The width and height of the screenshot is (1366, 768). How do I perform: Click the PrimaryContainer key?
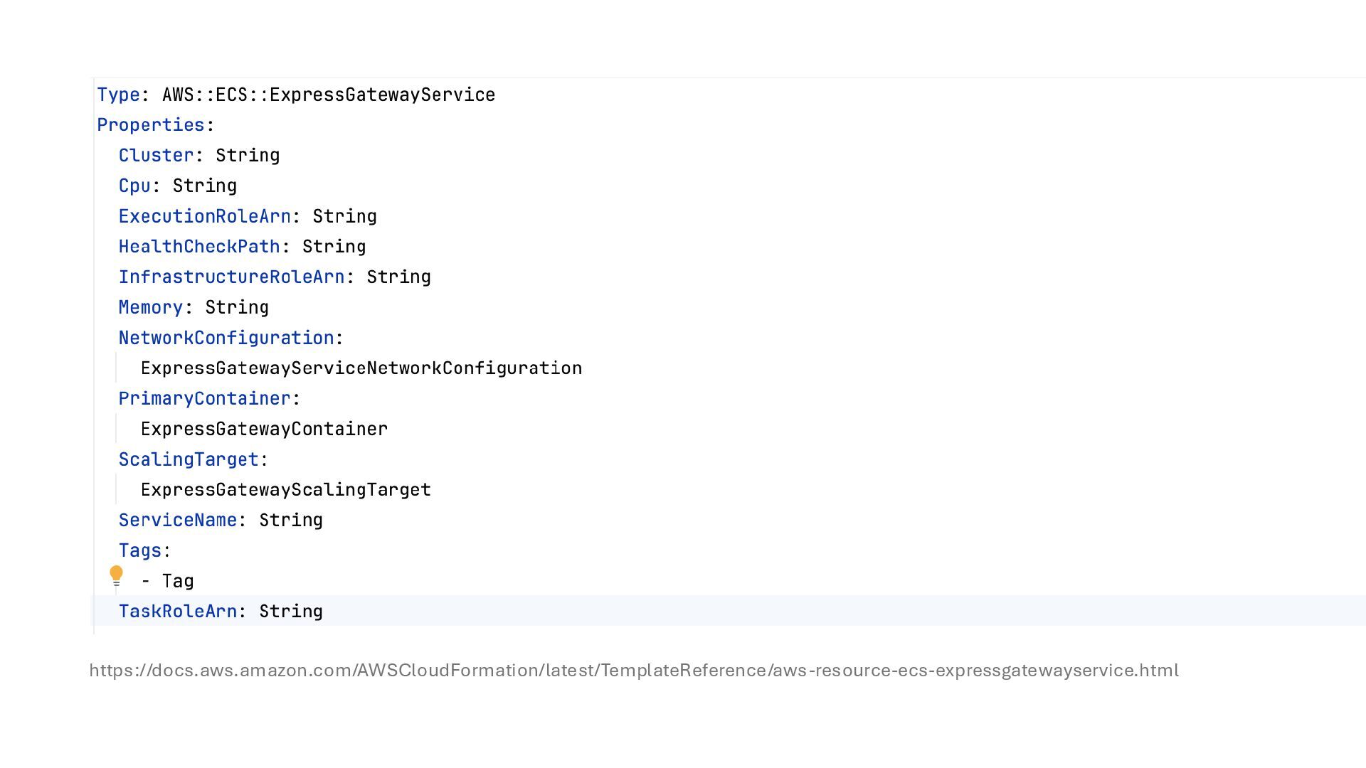[x=204, y=399]
